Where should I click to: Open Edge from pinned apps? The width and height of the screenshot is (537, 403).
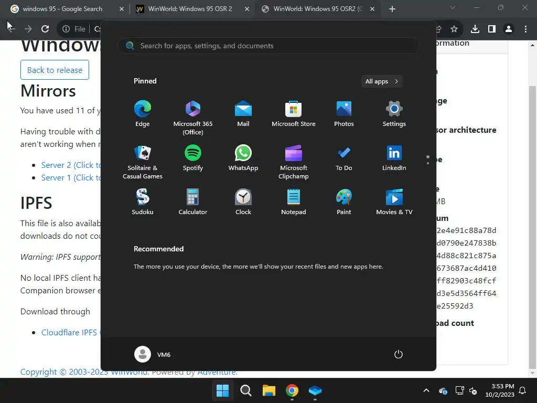point(143,114)
